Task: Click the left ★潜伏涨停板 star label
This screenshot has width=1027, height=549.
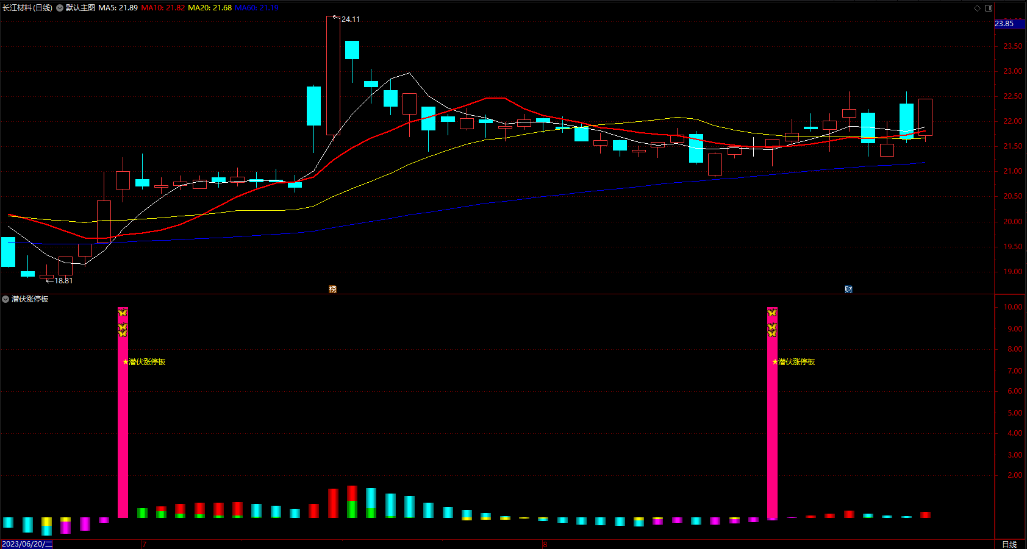Action: pos(144,362)
